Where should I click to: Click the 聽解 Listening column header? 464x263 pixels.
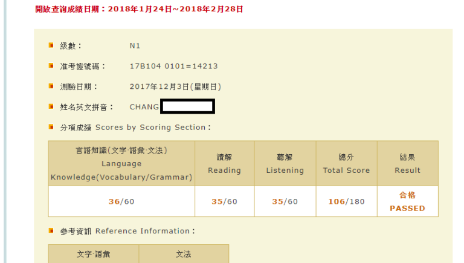285,163
